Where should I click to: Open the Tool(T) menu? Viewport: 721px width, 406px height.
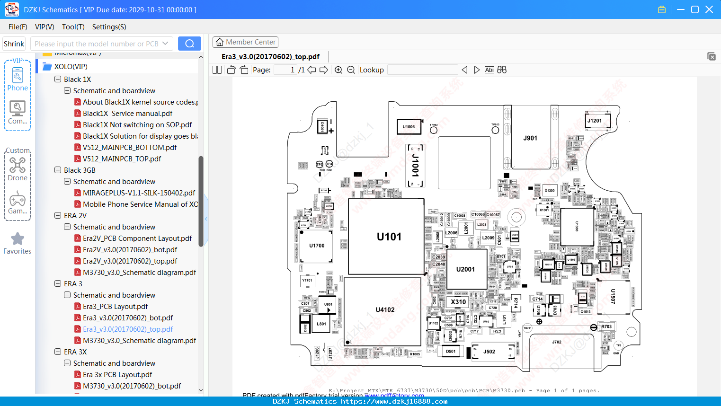(73, 27)
